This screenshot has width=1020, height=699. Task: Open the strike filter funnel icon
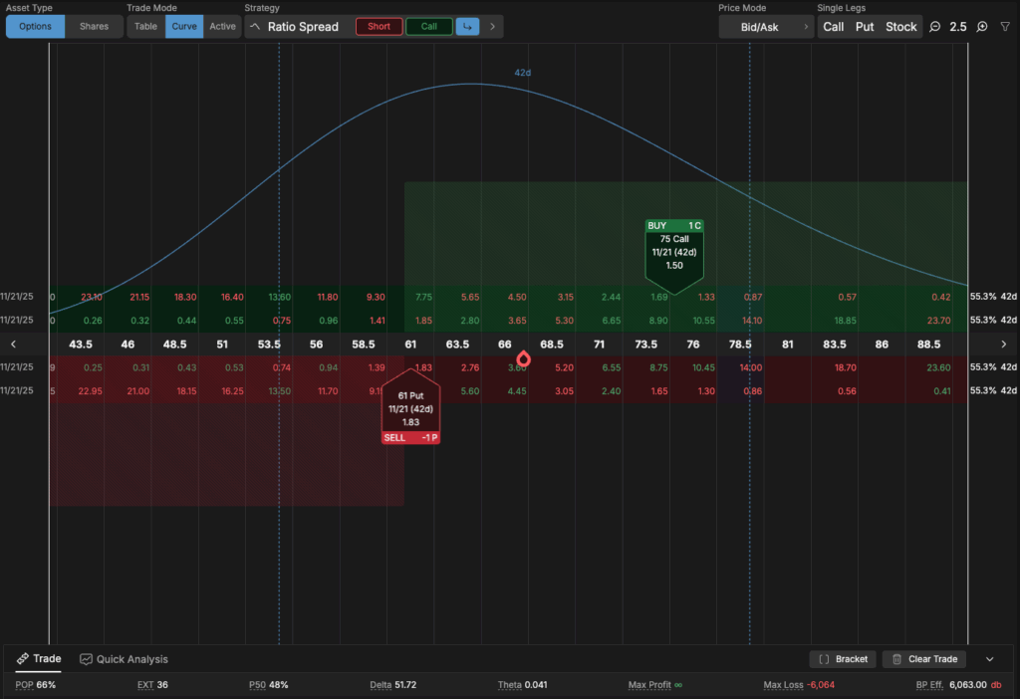pos(1004,27)
